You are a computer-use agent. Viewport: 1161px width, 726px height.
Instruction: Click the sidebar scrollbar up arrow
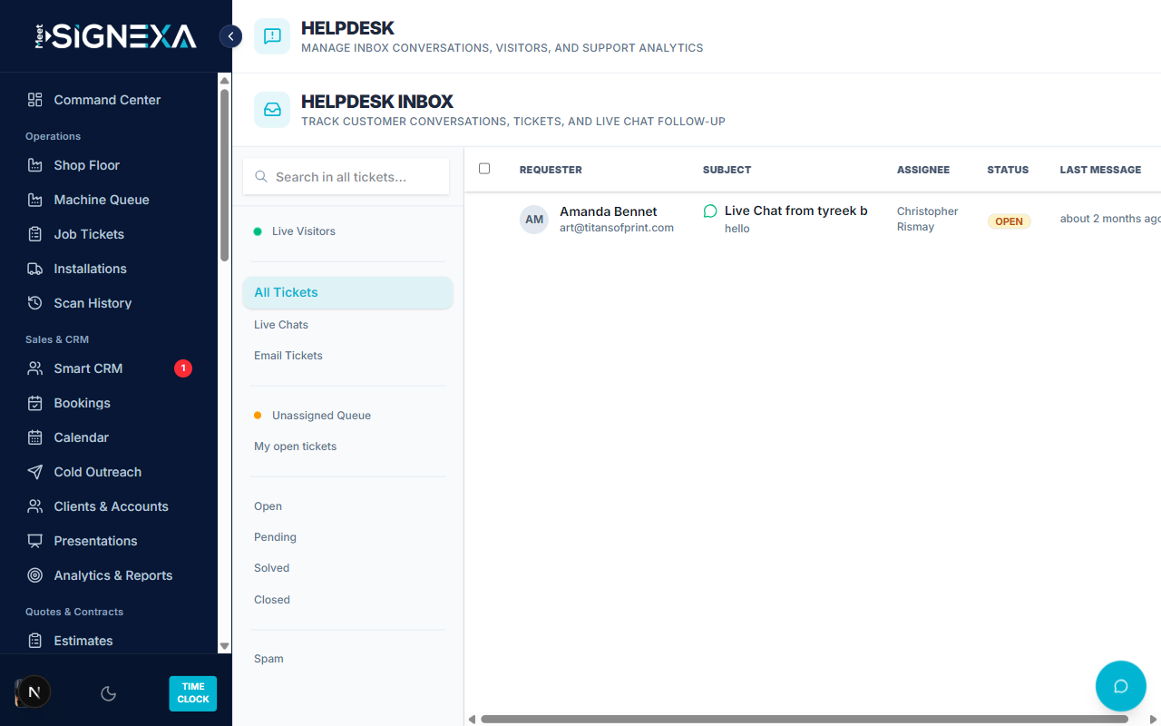point(225,80)
